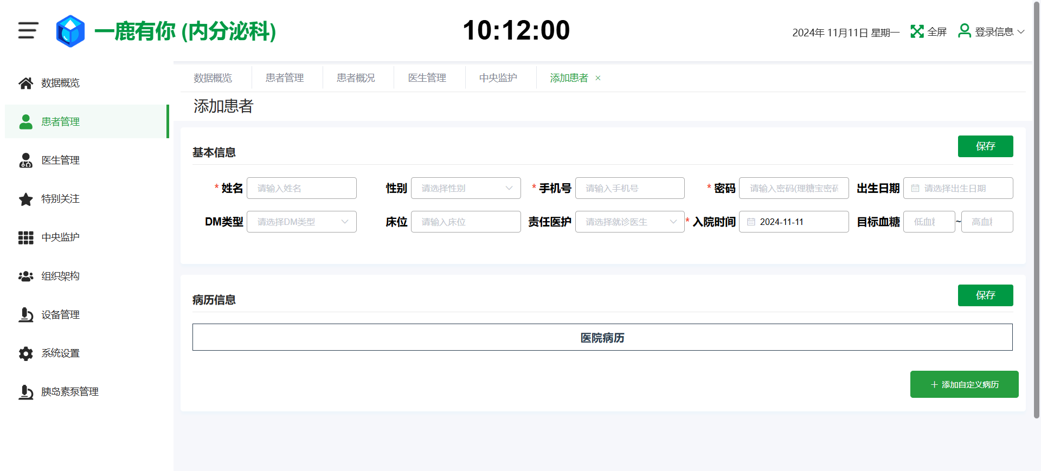The height and width of the screenshot is (471, 1041).
Task: Click the date 2024年 11月11日 星期一
Action: (x=846, y=33)
